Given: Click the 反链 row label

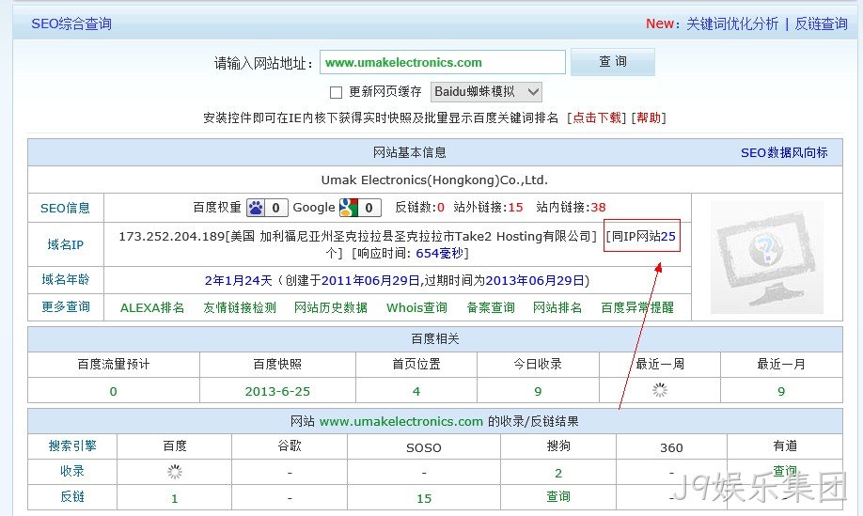Looking at the screenshot, I should tap(72, 497).
